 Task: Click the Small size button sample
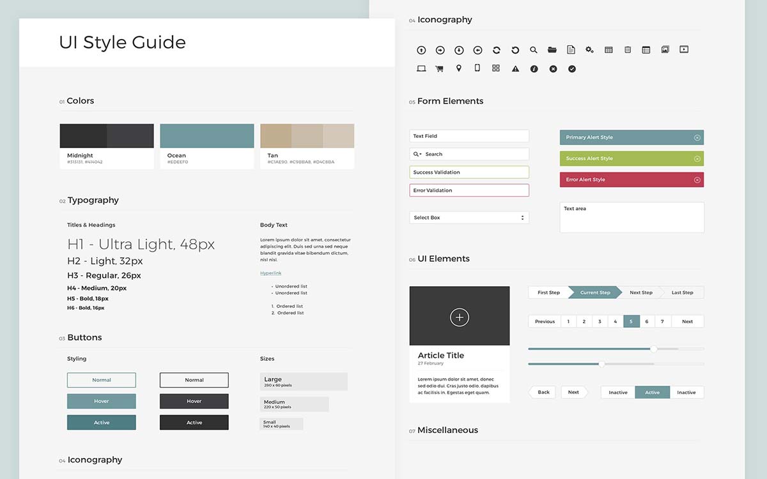pos(281,424)
